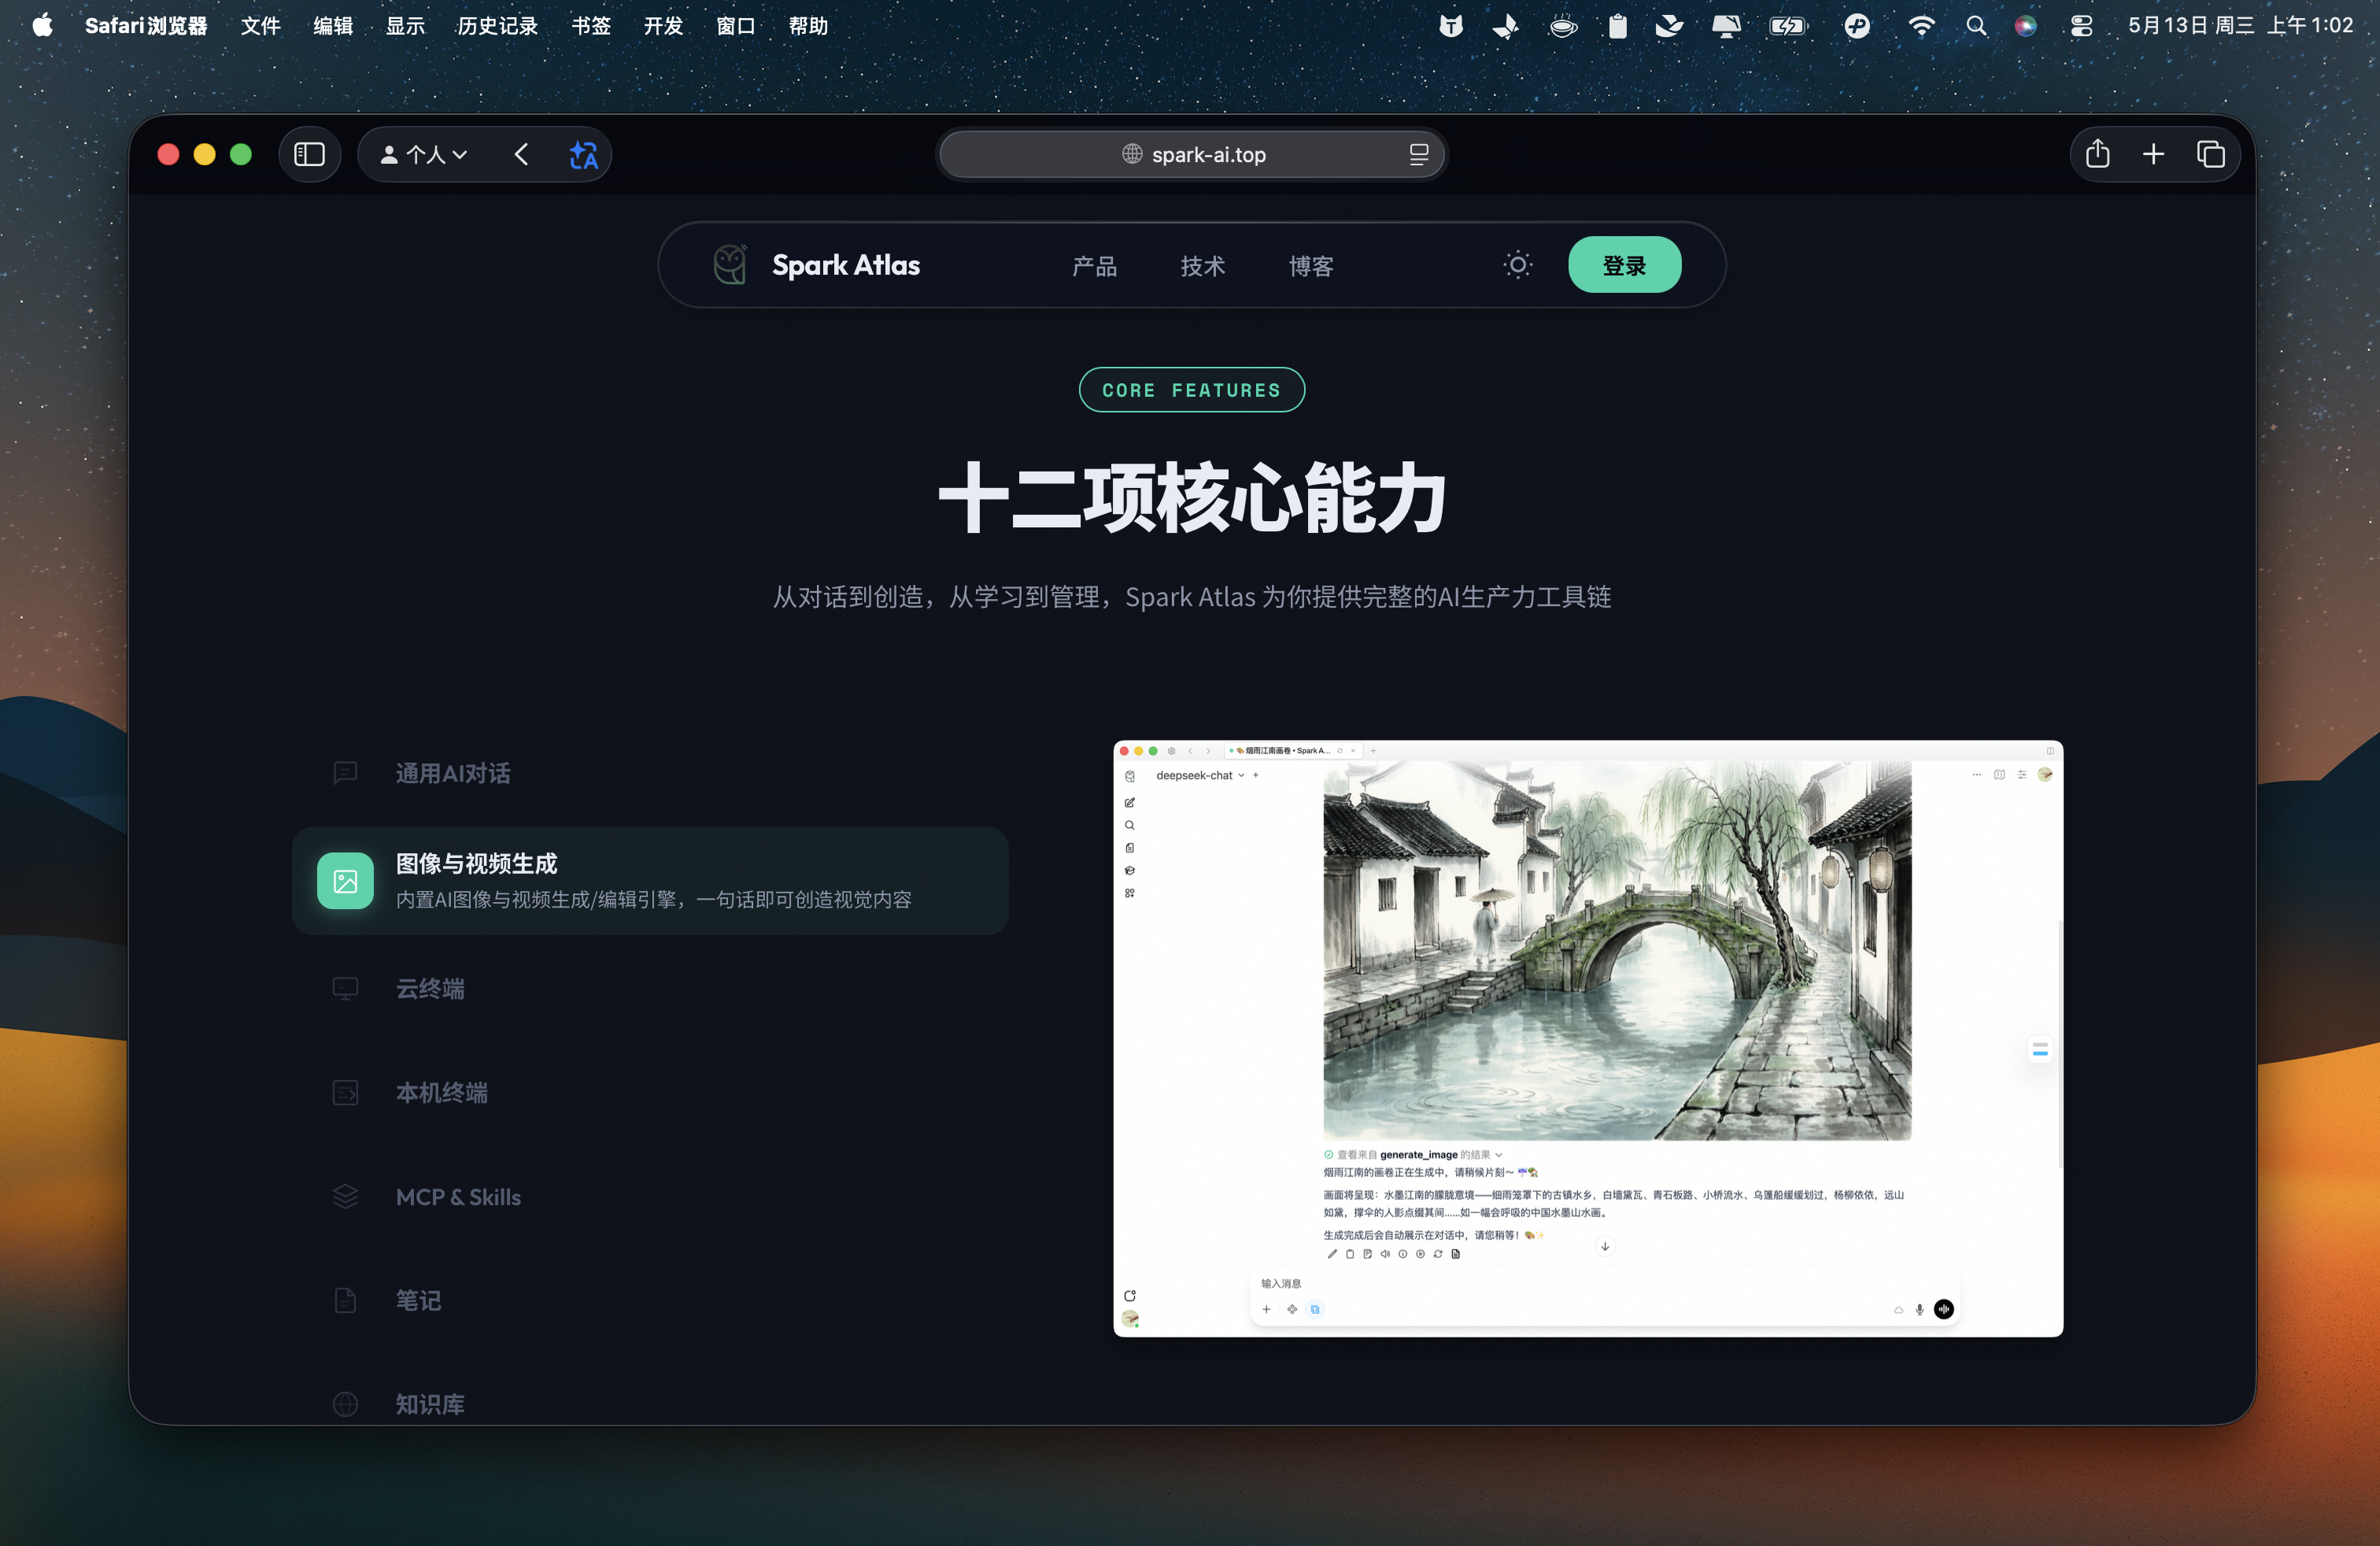
Task: Open the Wi-Fi status menu
Action: 1920,26
